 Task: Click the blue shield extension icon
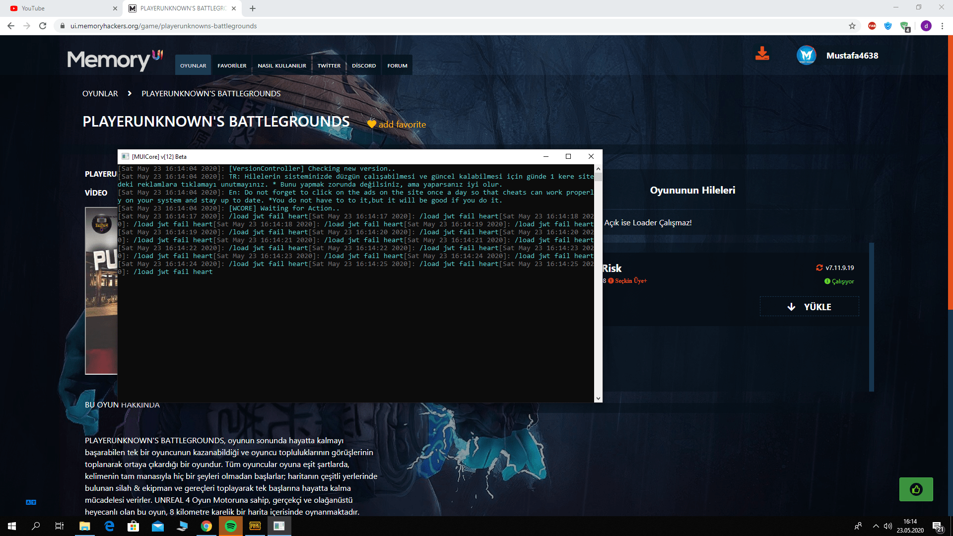(x=888, y=26)
